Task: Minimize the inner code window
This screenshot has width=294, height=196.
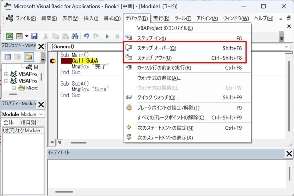Action: [281, 19]
